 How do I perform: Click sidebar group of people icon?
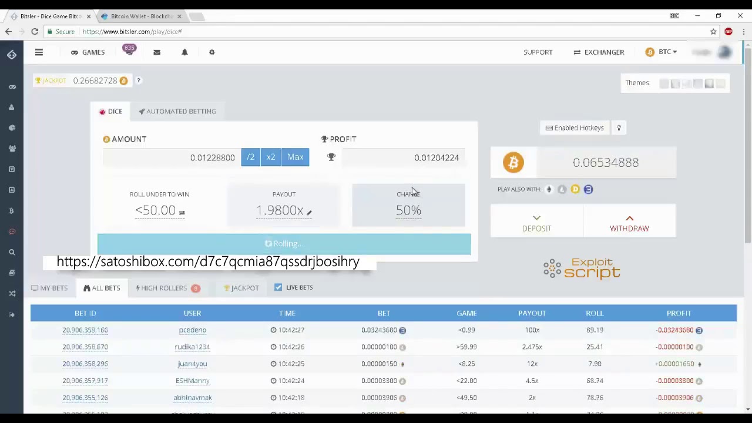(12, 149)
